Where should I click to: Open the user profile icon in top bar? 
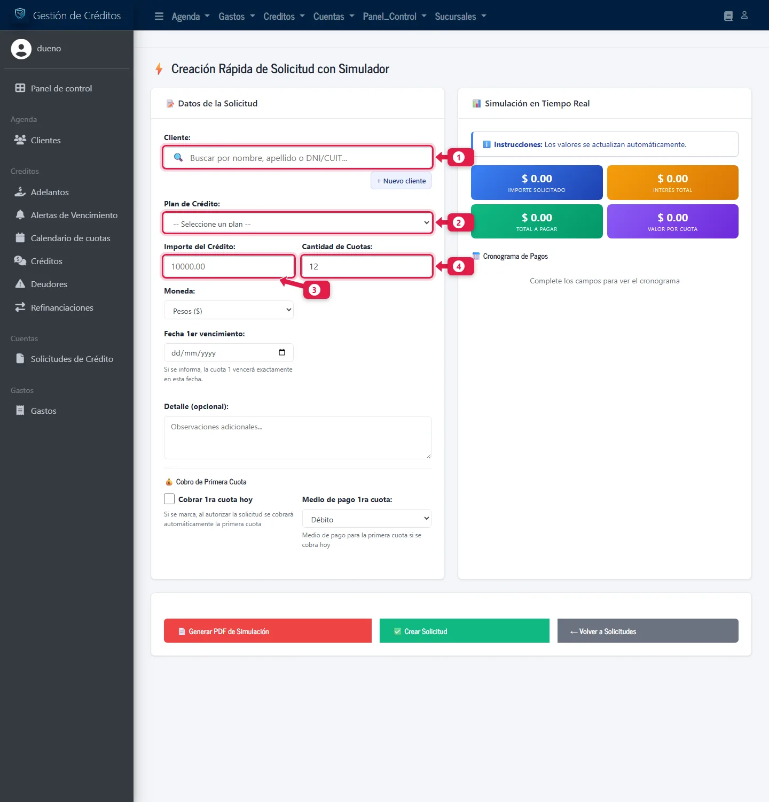(744, 16)
